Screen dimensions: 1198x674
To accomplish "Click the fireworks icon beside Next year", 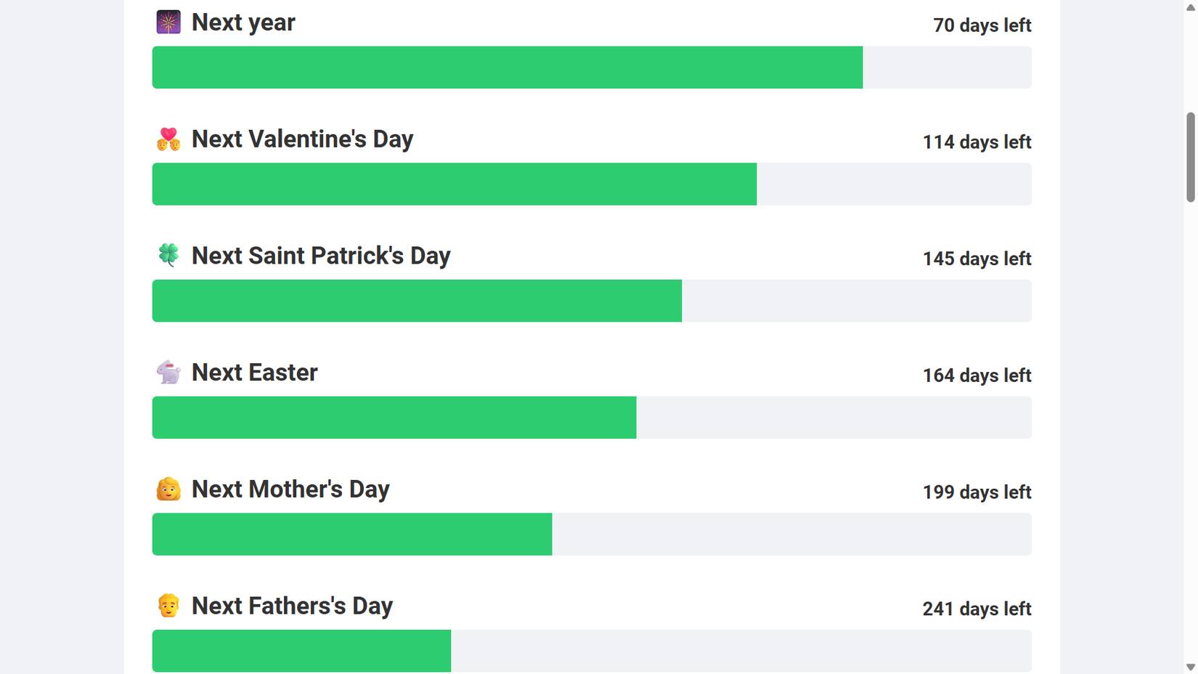I will point(168,23).
